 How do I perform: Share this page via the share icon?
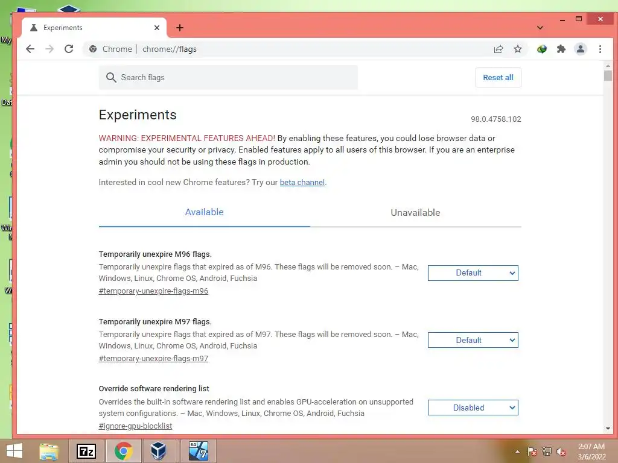point(498,49)
